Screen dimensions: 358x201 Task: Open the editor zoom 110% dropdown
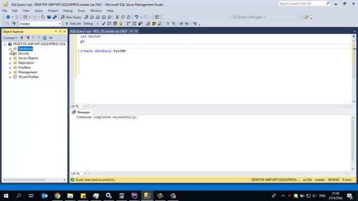click(x=83, y=106)
